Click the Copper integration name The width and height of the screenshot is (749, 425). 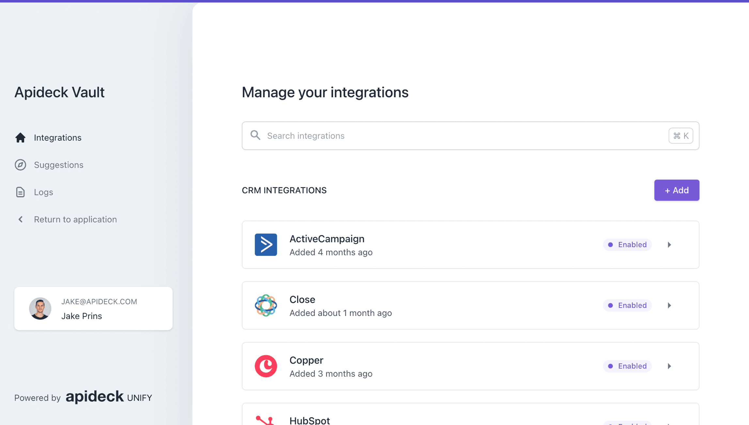click(306, 360)
